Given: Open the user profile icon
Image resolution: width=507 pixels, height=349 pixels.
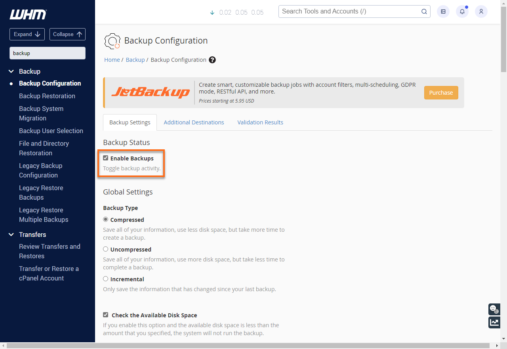Looking at the screenshot, I should pos(481,11).
